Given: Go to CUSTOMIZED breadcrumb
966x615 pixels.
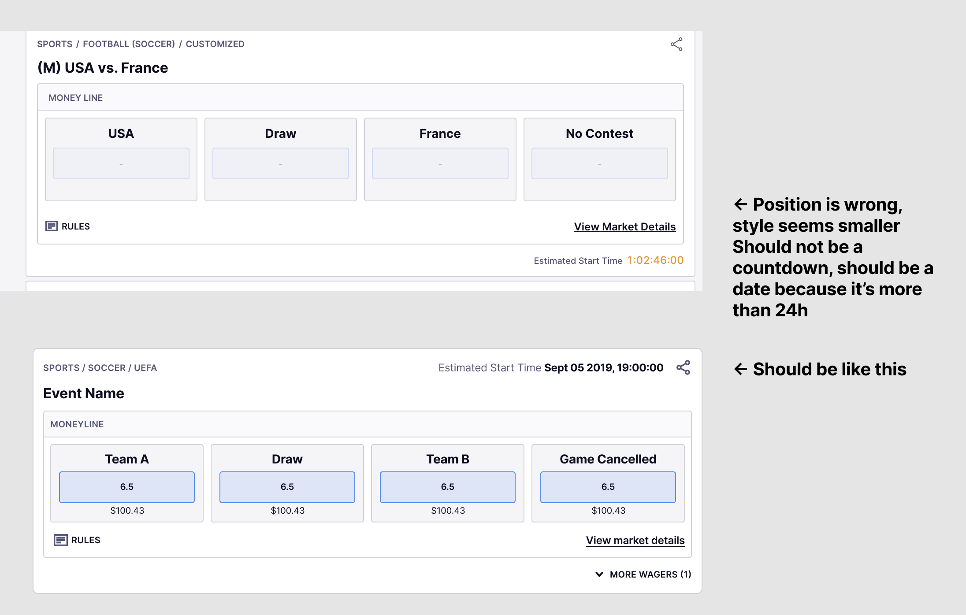Looking at the screenshot, I should coord(215,44).
